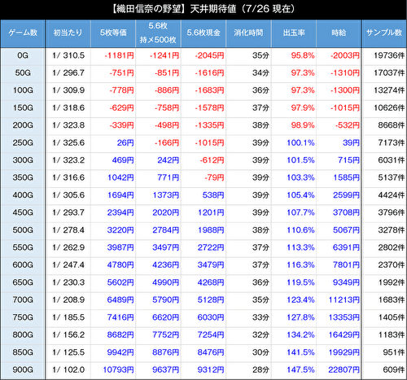This screenshot has width=407, height=380.
Task: Select the 初当たり column header
Action: (x=68, y=33)
